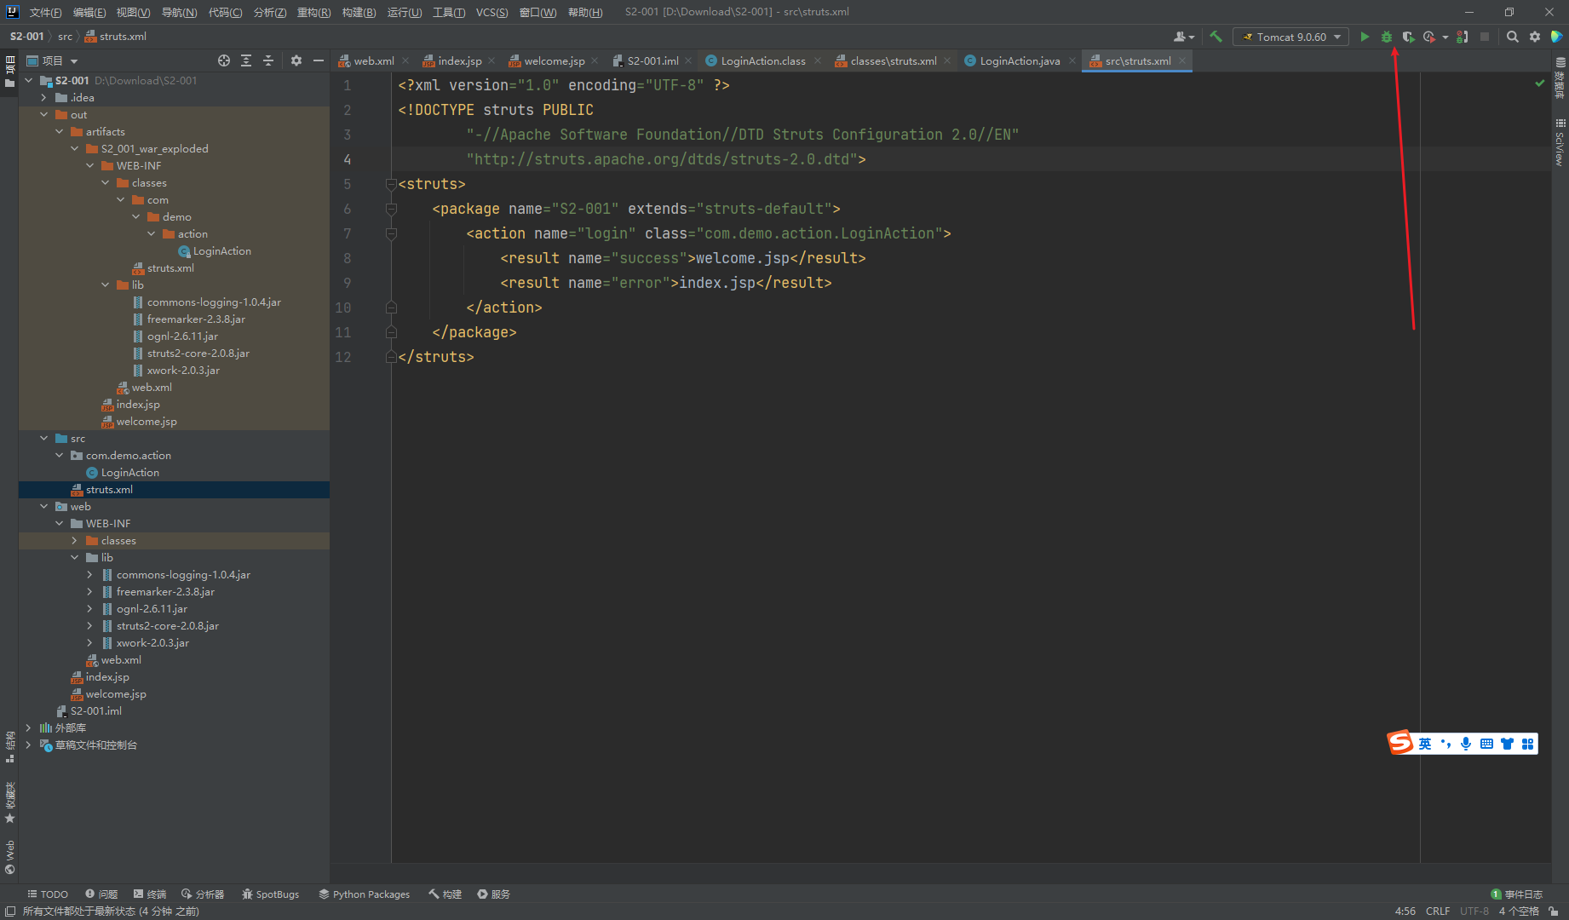
Task: Select opened file with crosshair icon
Action: click(224, 60)
